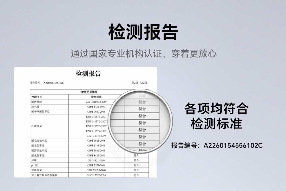Image resolution: width=286 pixels, height=191 pixels.
Task: Click the bold 报告编号 A2260154556102C line at right
Action: coord(217,146)
